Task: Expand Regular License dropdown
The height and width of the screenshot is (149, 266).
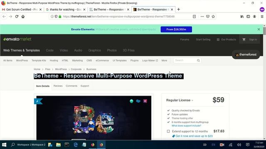Action: pos(180,100)
